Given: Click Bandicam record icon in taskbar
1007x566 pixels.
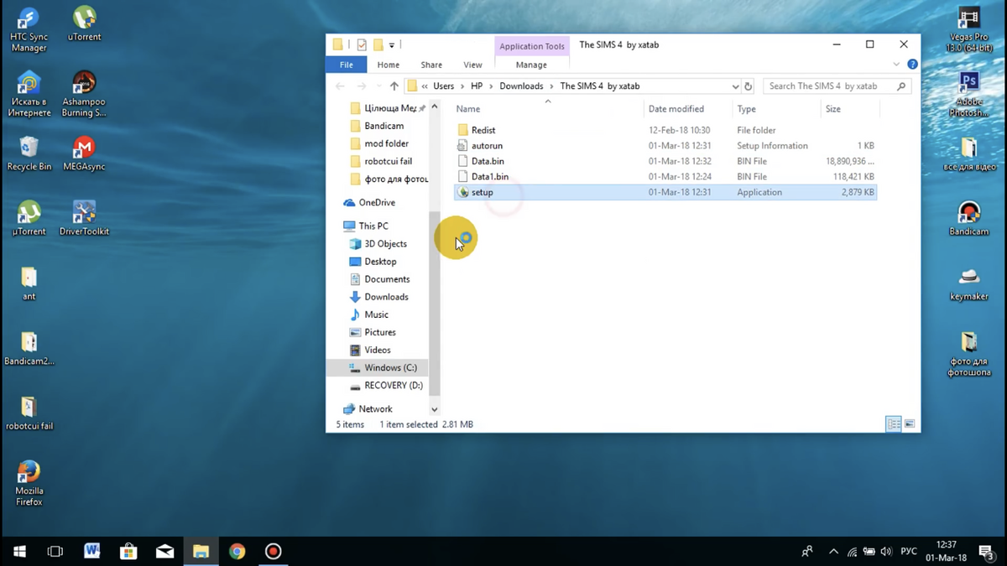Looking at the screenshot, I should click(x=273, y=551).
